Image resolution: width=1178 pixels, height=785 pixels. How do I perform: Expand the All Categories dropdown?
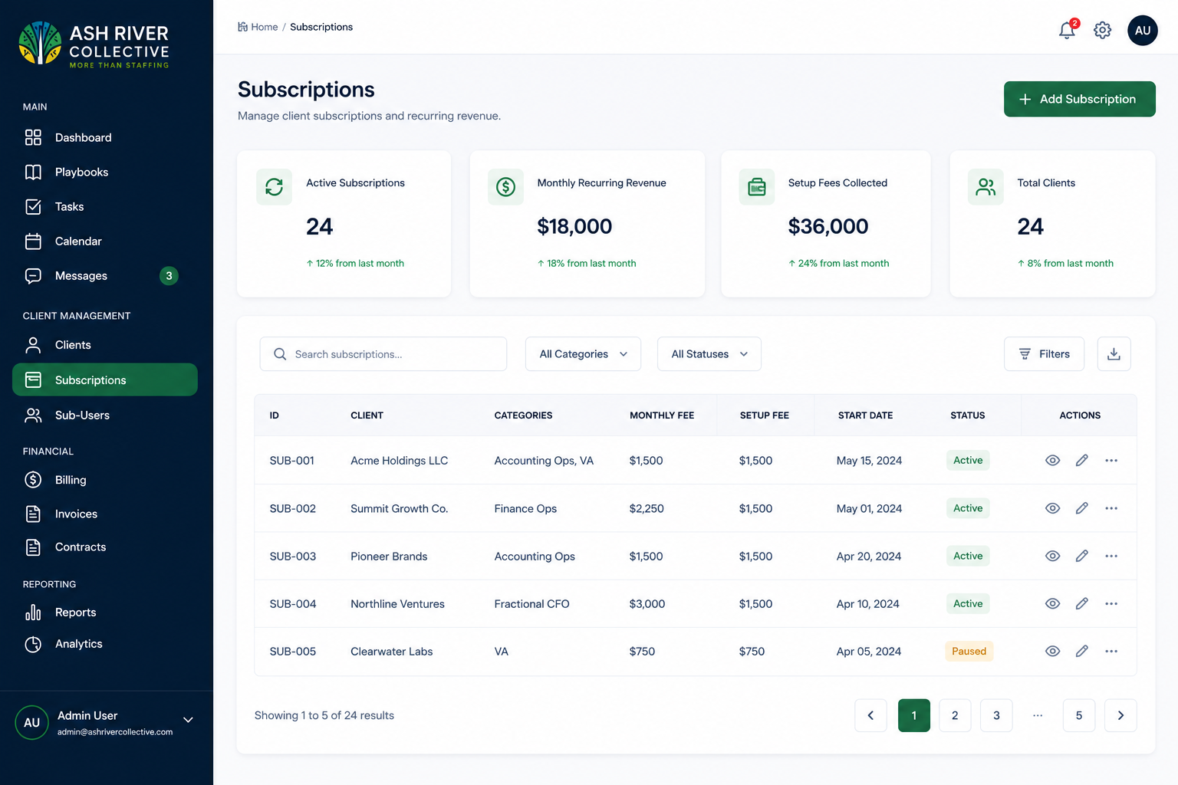pos(583,354)
